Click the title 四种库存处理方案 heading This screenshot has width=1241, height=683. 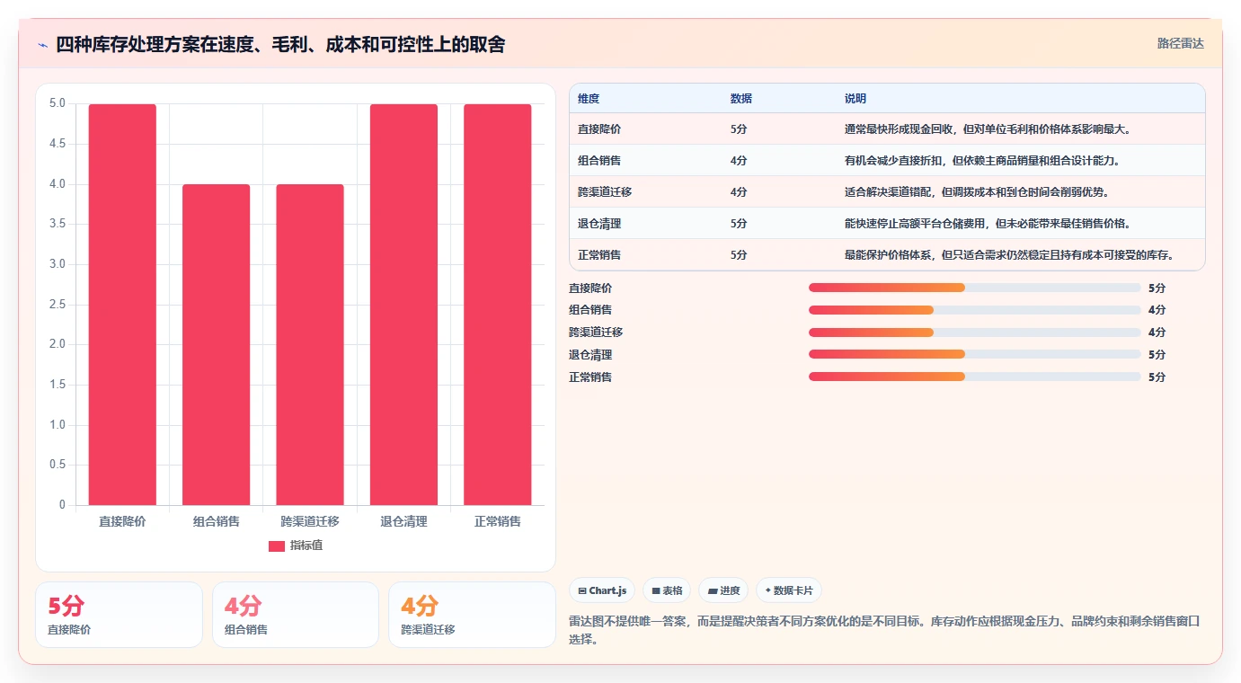(280, 45)
